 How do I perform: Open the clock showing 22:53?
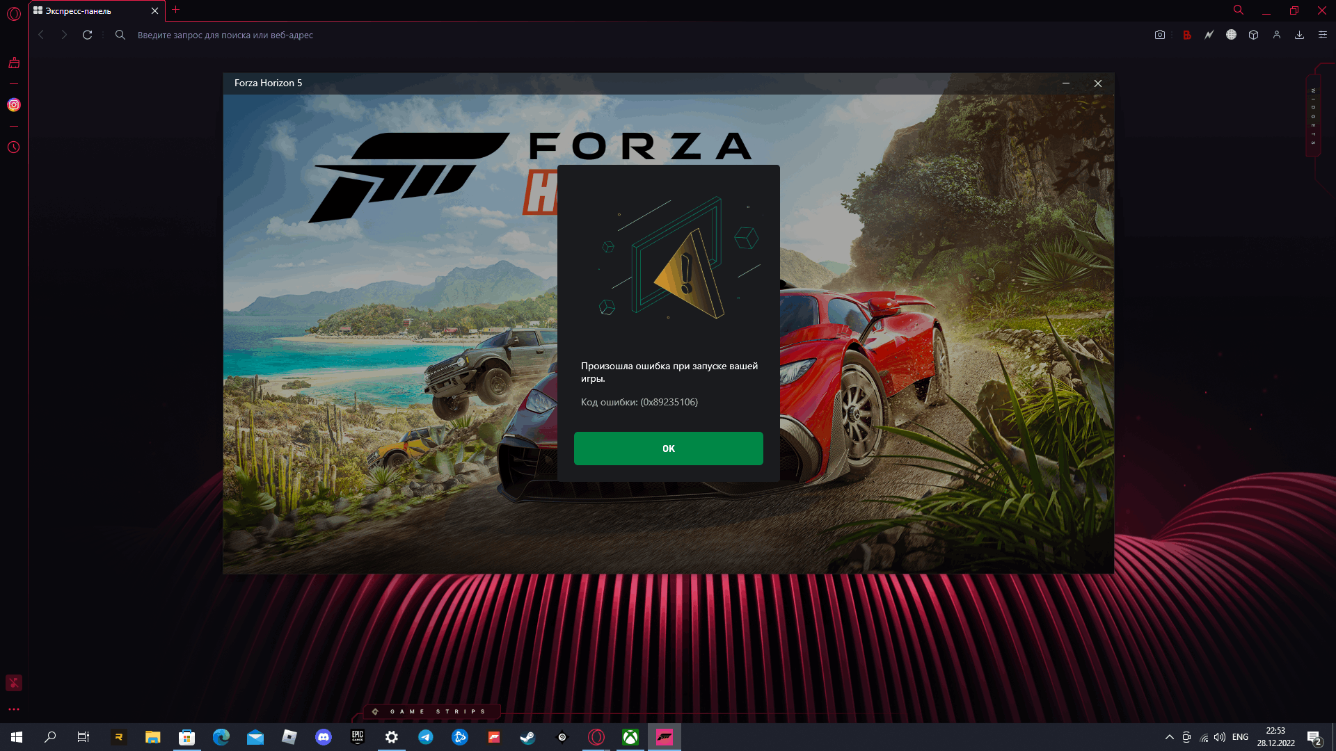[x=1275, y=737]
